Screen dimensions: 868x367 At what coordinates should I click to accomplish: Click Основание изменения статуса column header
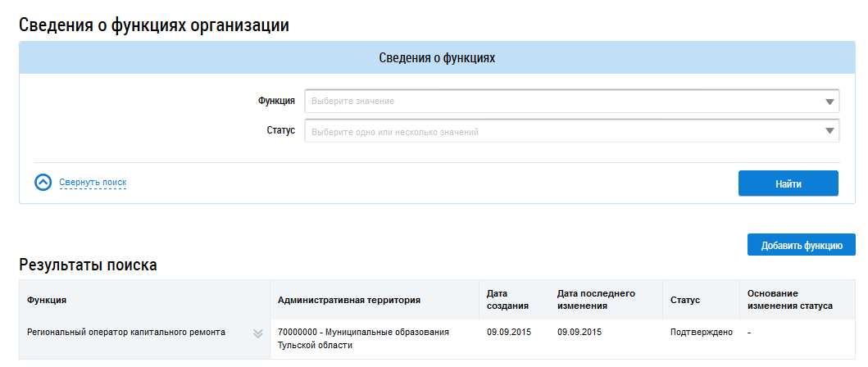click(x=789, y=299)
